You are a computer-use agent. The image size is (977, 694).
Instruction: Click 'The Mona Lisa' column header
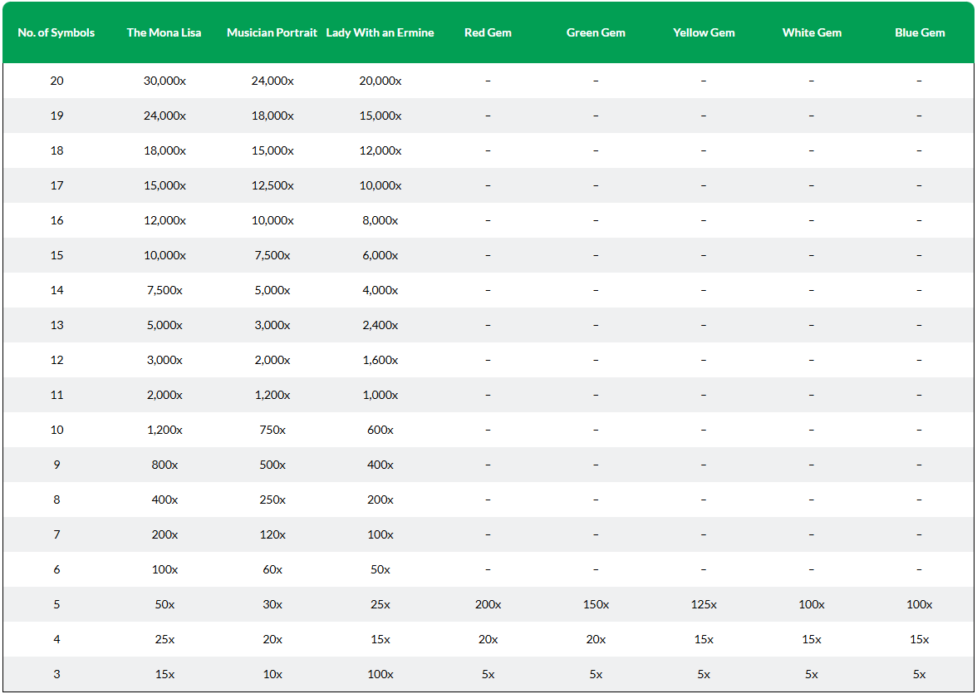coord(164,33)
